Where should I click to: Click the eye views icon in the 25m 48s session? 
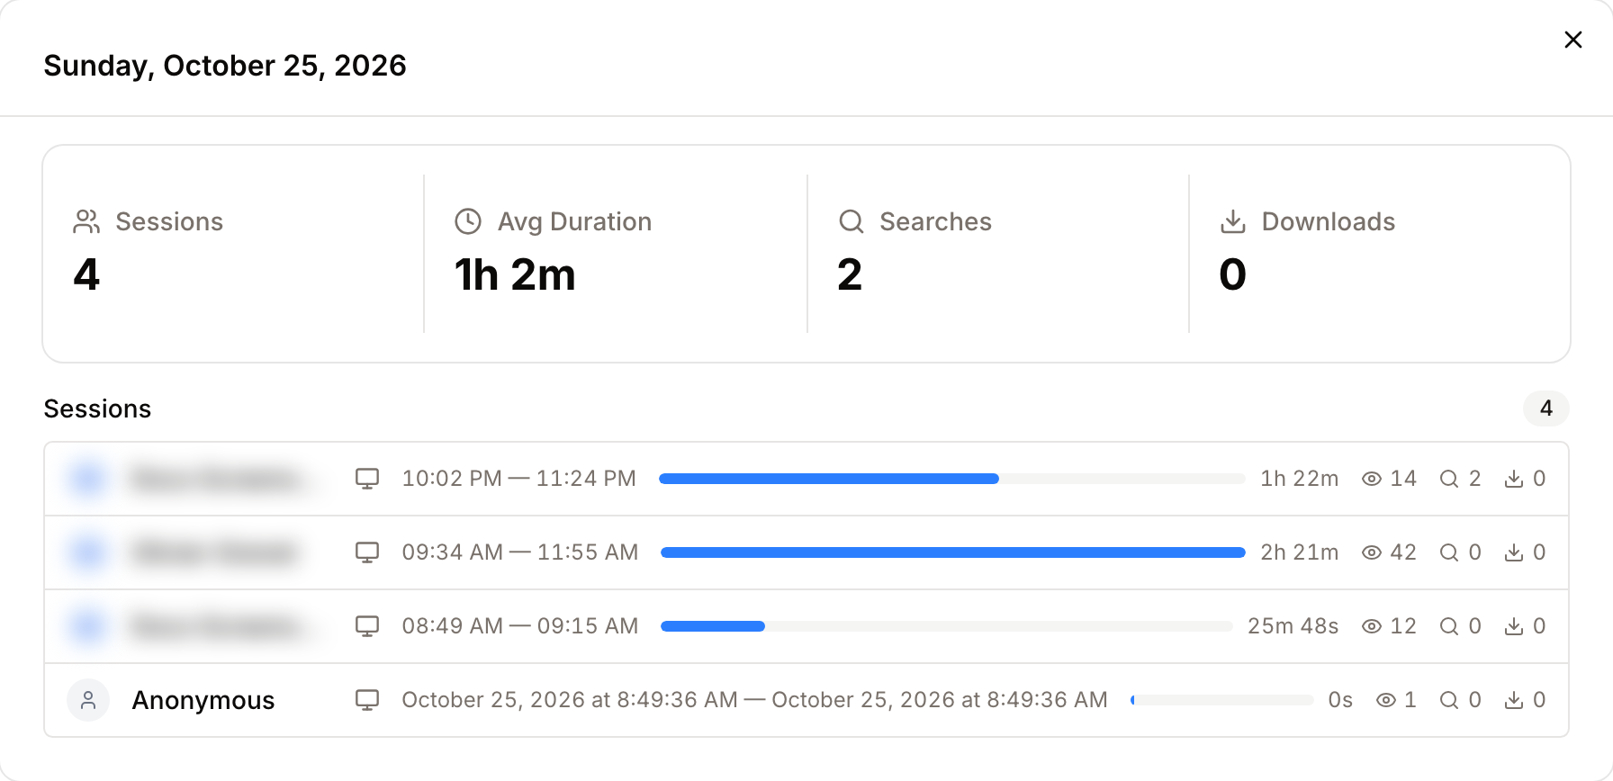[x=1372, y=626]
